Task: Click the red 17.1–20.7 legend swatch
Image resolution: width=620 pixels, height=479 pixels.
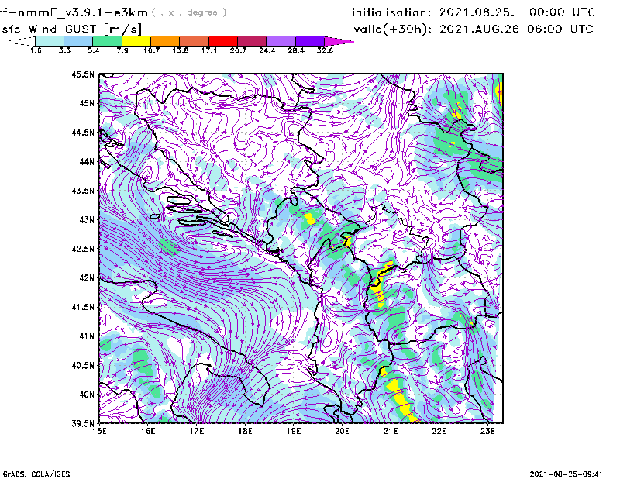Action: click(x=223, y=41)
